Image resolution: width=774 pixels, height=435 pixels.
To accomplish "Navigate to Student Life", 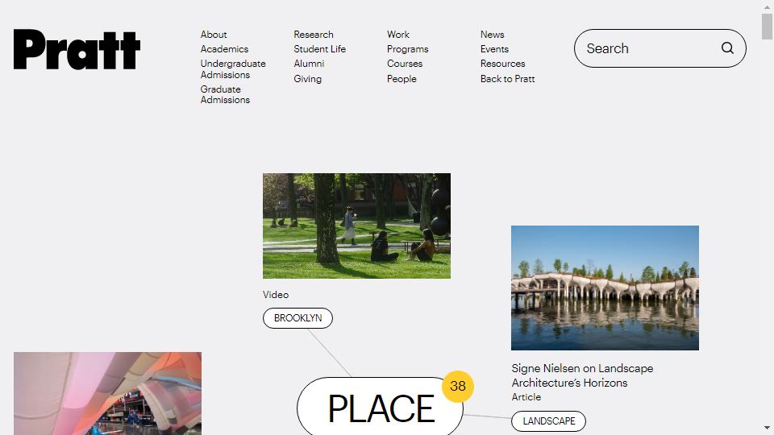I will point(319,49).
